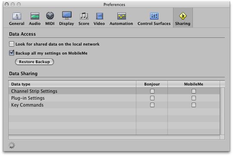Close the Preferences window
This screenshot has height=156, width=233.
point(6,4)
